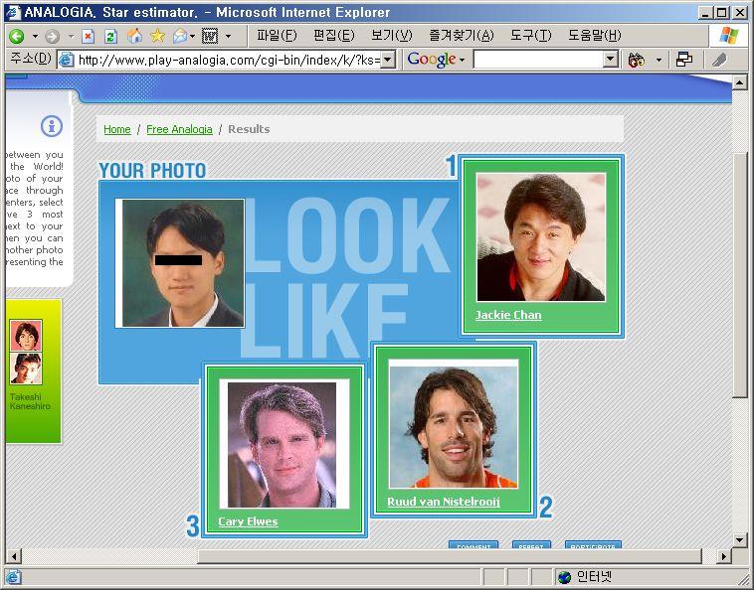Click the Internet zone globe icon
754x590 pixels.
(565, 576)
